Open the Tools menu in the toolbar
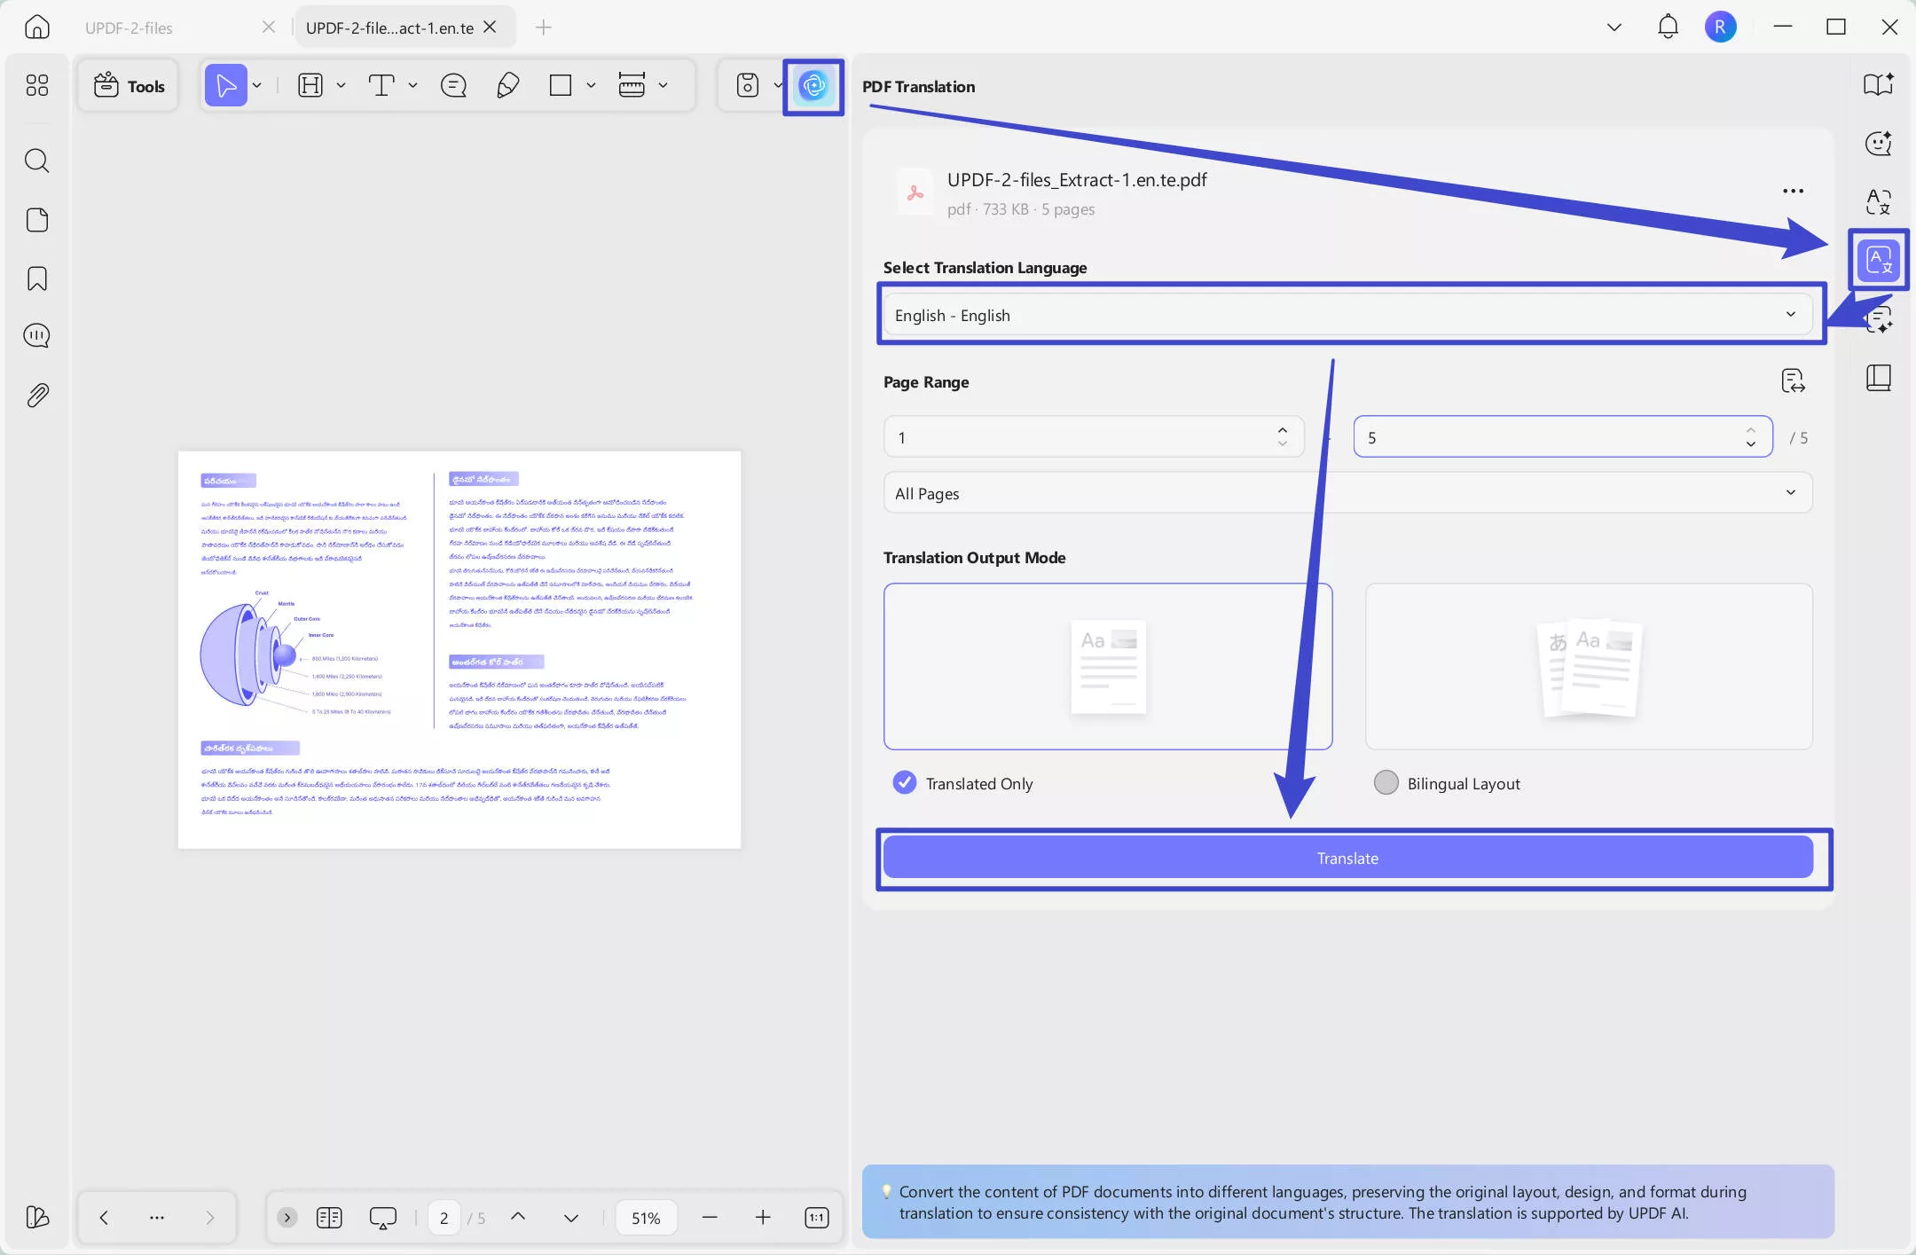Image resolution: width=1916 pixels, height=1255 pixels. (128, 85)
